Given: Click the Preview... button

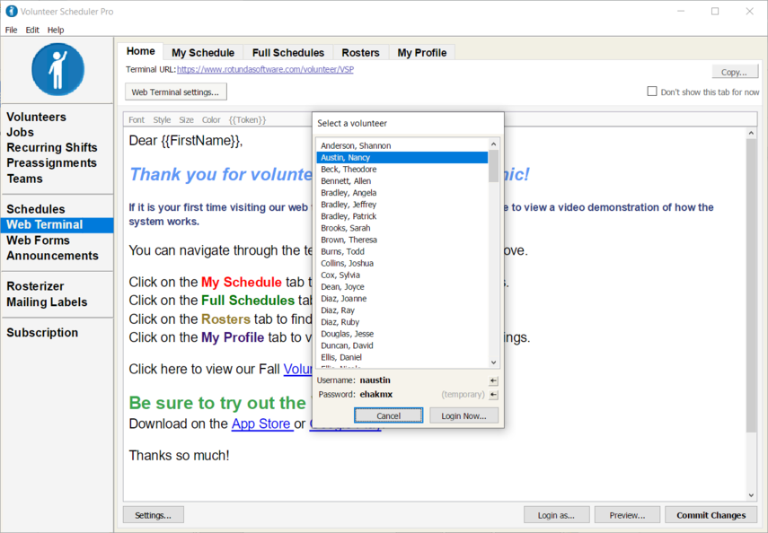Looking at the screenshot, I should click(628, 515).
